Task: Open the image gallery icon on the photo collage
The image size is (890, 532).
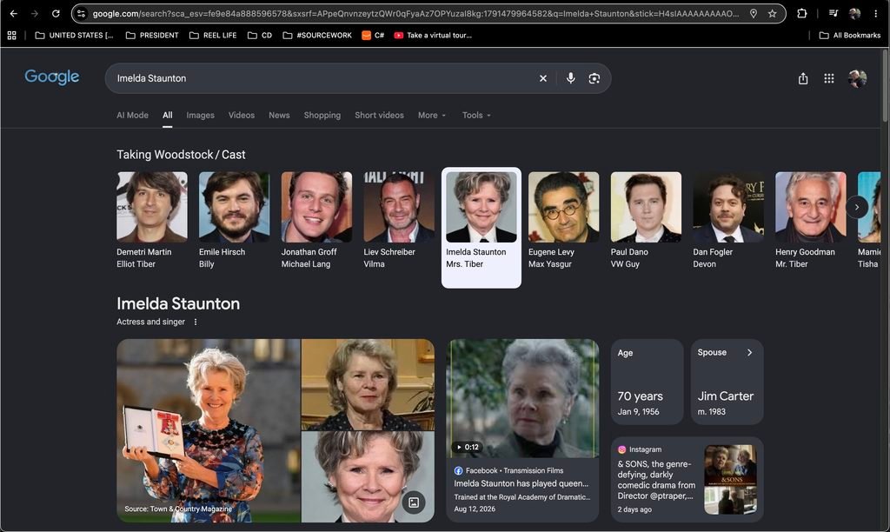Action: tap(414, 502)
